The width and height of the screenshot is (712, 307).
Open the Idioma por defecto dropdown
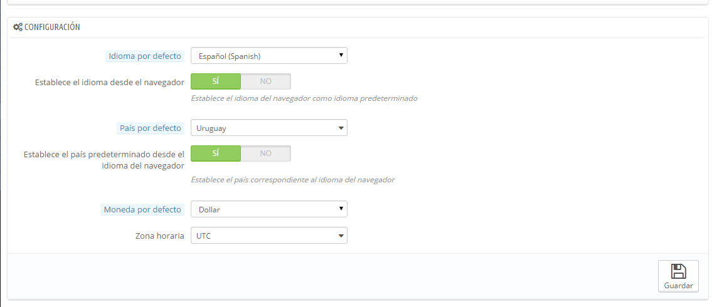(268, 56)
